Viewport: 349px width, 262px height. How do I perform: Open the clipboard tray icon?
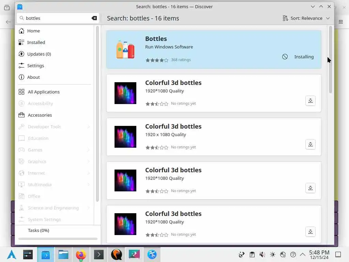(x=252, y=254)
